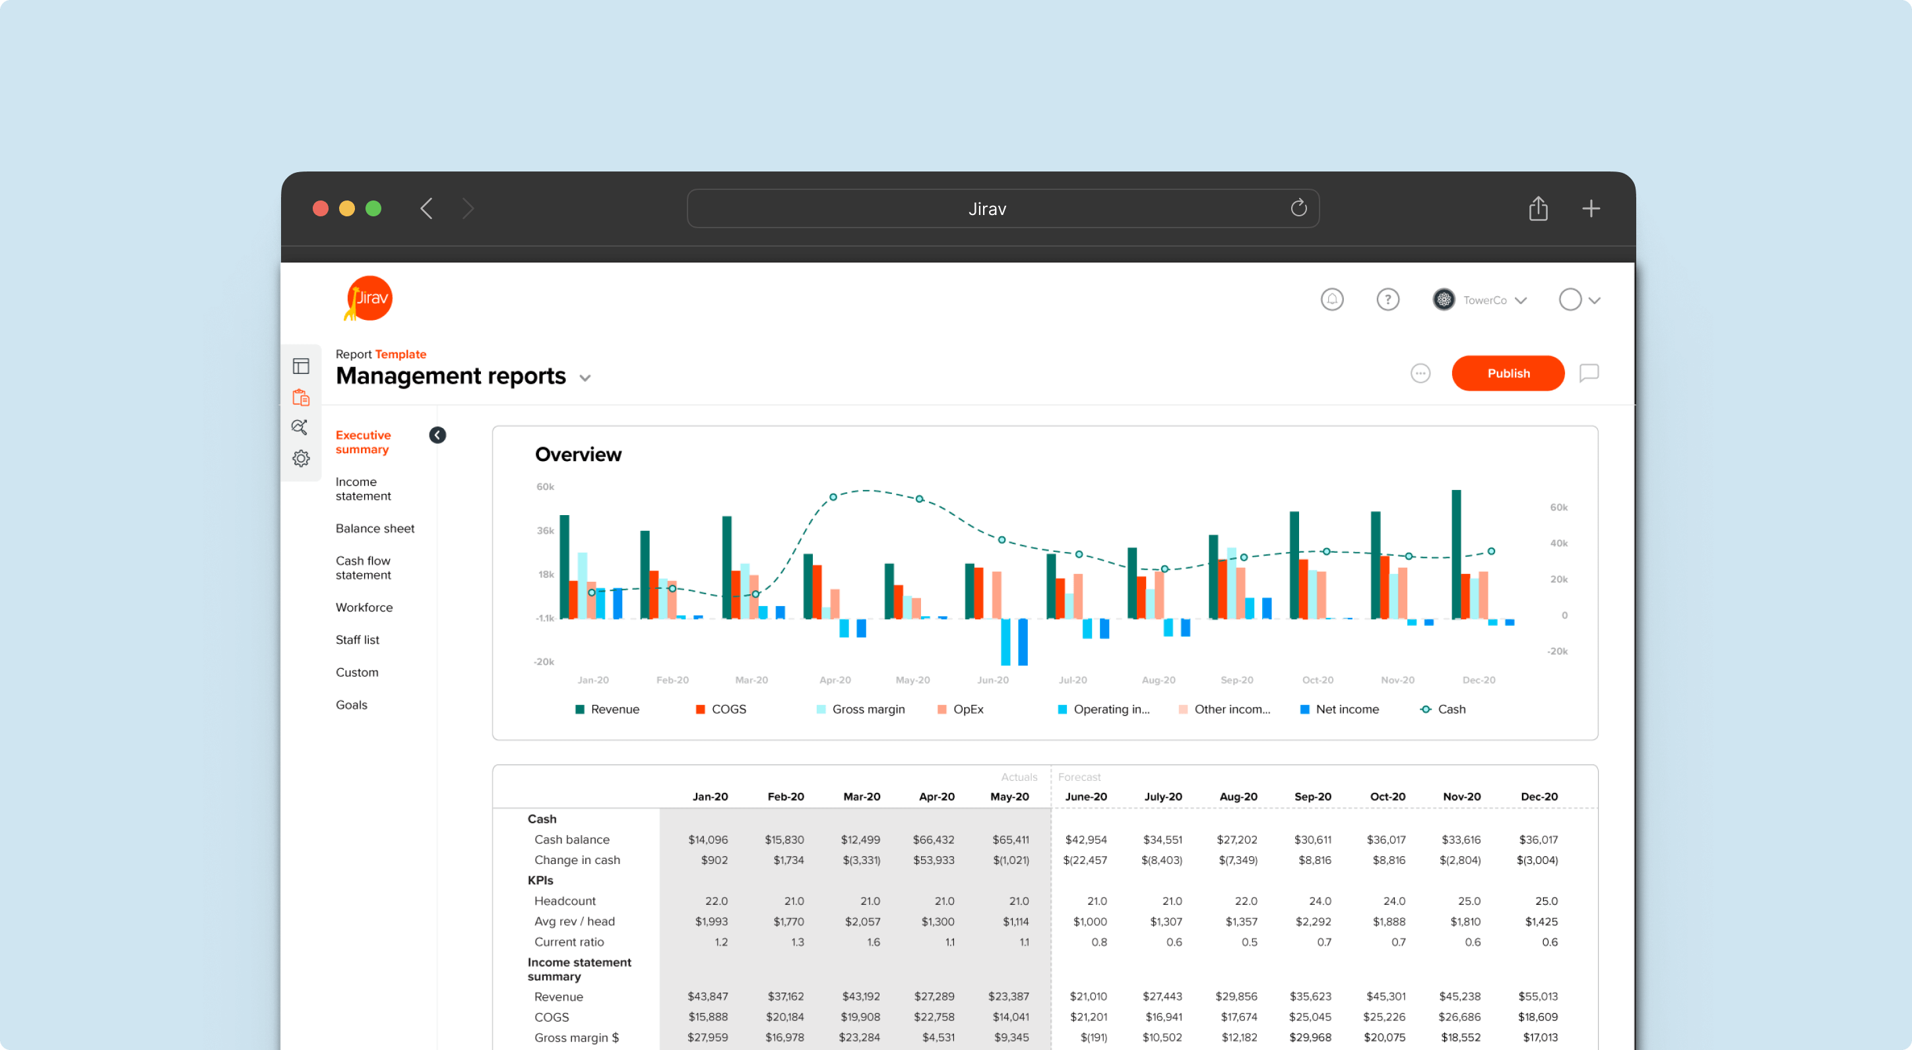Image resolution: width=1912 pixels, height=1050 pixels.
Task: Toggle Operating income series in legend
Action: [x=1104, y=710]
